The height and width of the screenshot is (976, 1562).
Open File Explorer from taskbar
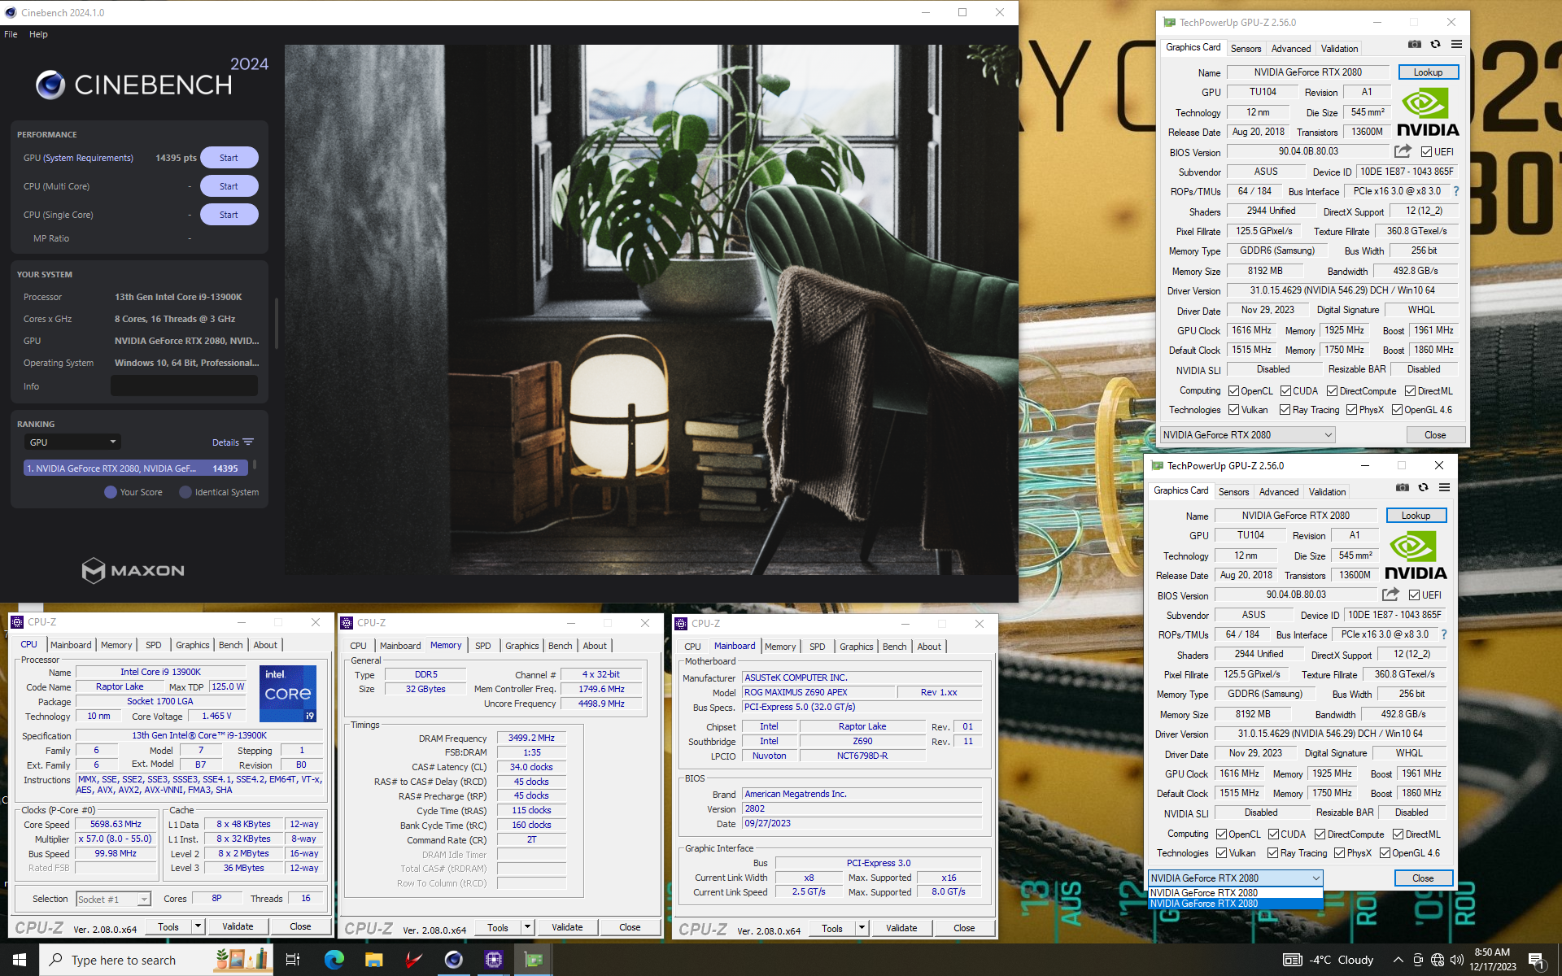373,960
